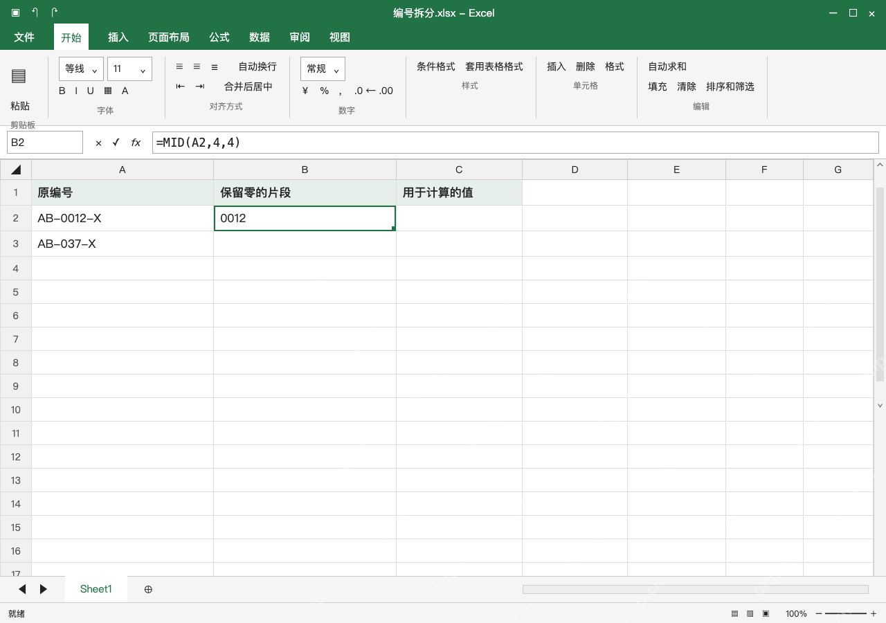Toggle right text alignment
The height and width of the screenshot is (623, 886).
coord(215,66)
